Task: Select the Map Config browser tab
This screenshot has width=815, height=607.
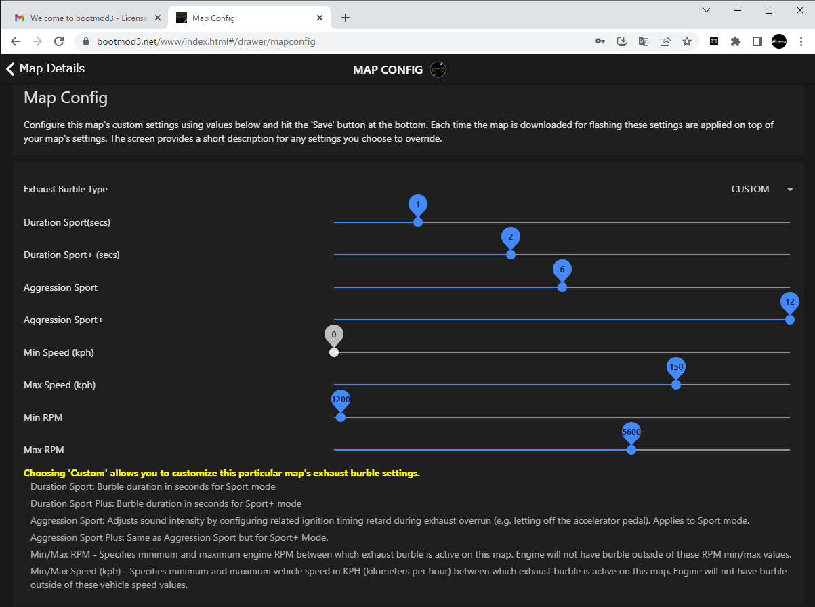Action: point(249,18)
